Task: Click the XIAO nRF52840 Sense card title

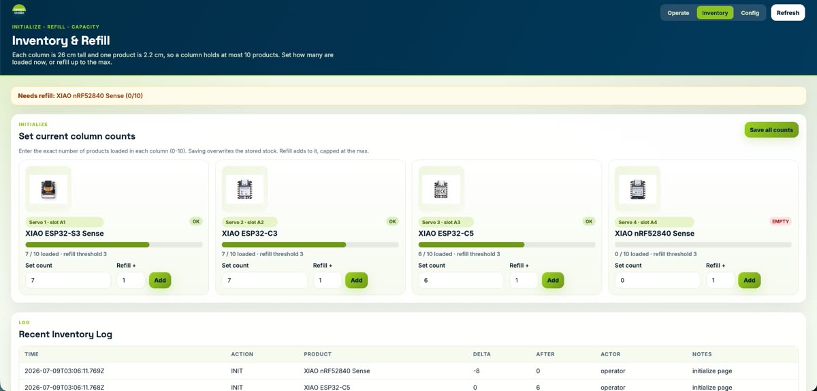Action: (x=654, y=234)
